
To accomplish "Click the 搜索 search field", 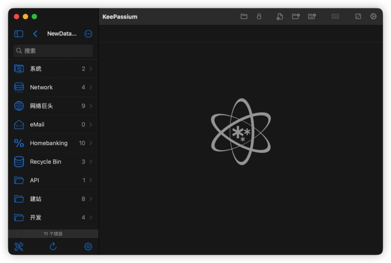I will (x=53, y=51).
